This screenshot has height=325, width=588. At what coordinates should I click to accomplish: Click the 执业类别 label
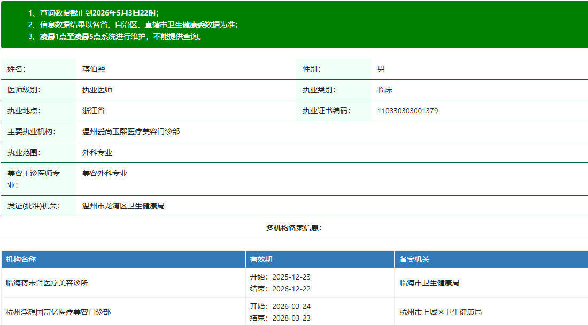319,90
